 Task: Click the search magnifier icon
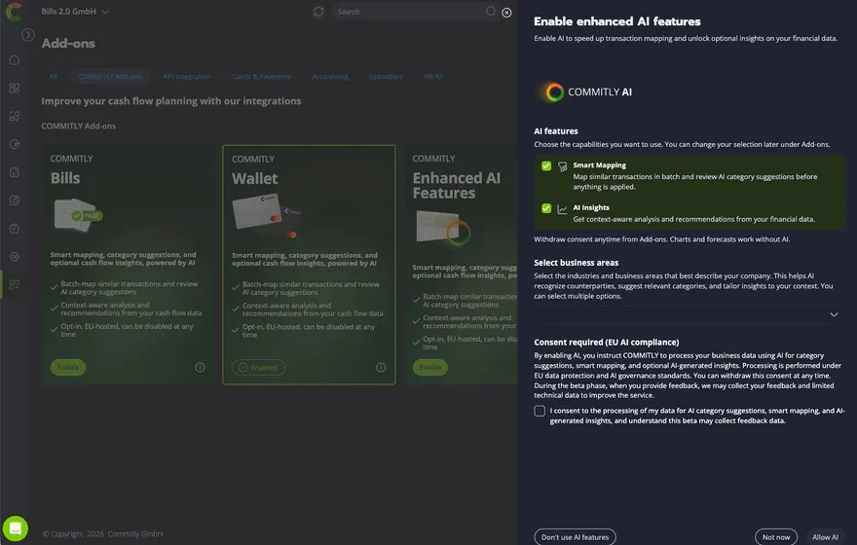coord(490,11)
